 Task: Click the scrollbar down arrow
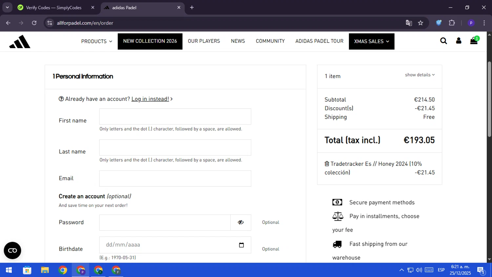[489, 260]
